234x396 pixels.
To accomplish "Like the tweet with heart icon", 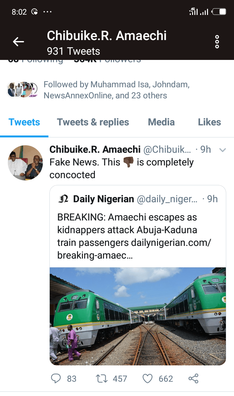I will (x=148, y=378).
